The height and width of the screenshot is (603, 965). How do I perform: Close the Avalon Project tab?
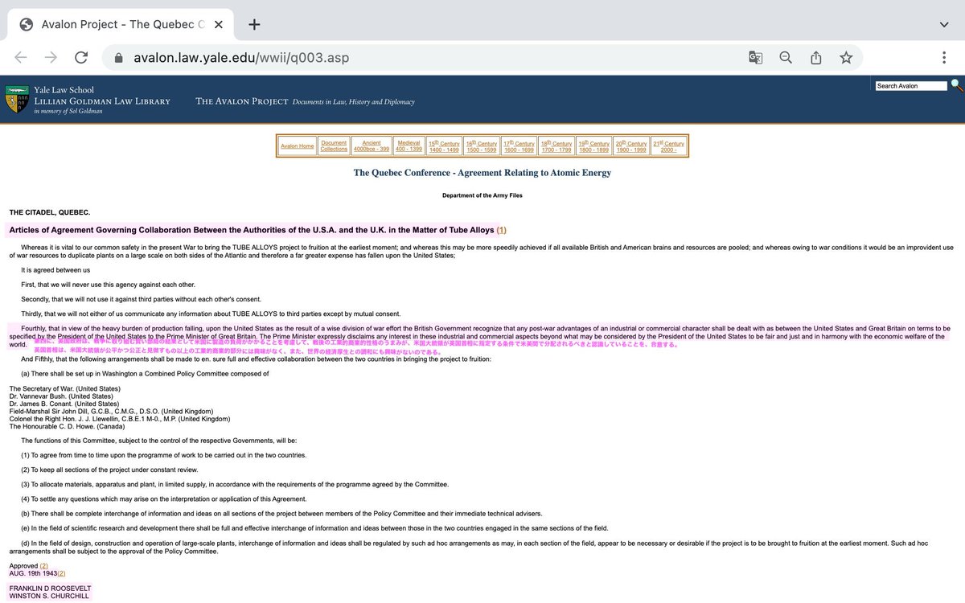pos(219,24)
